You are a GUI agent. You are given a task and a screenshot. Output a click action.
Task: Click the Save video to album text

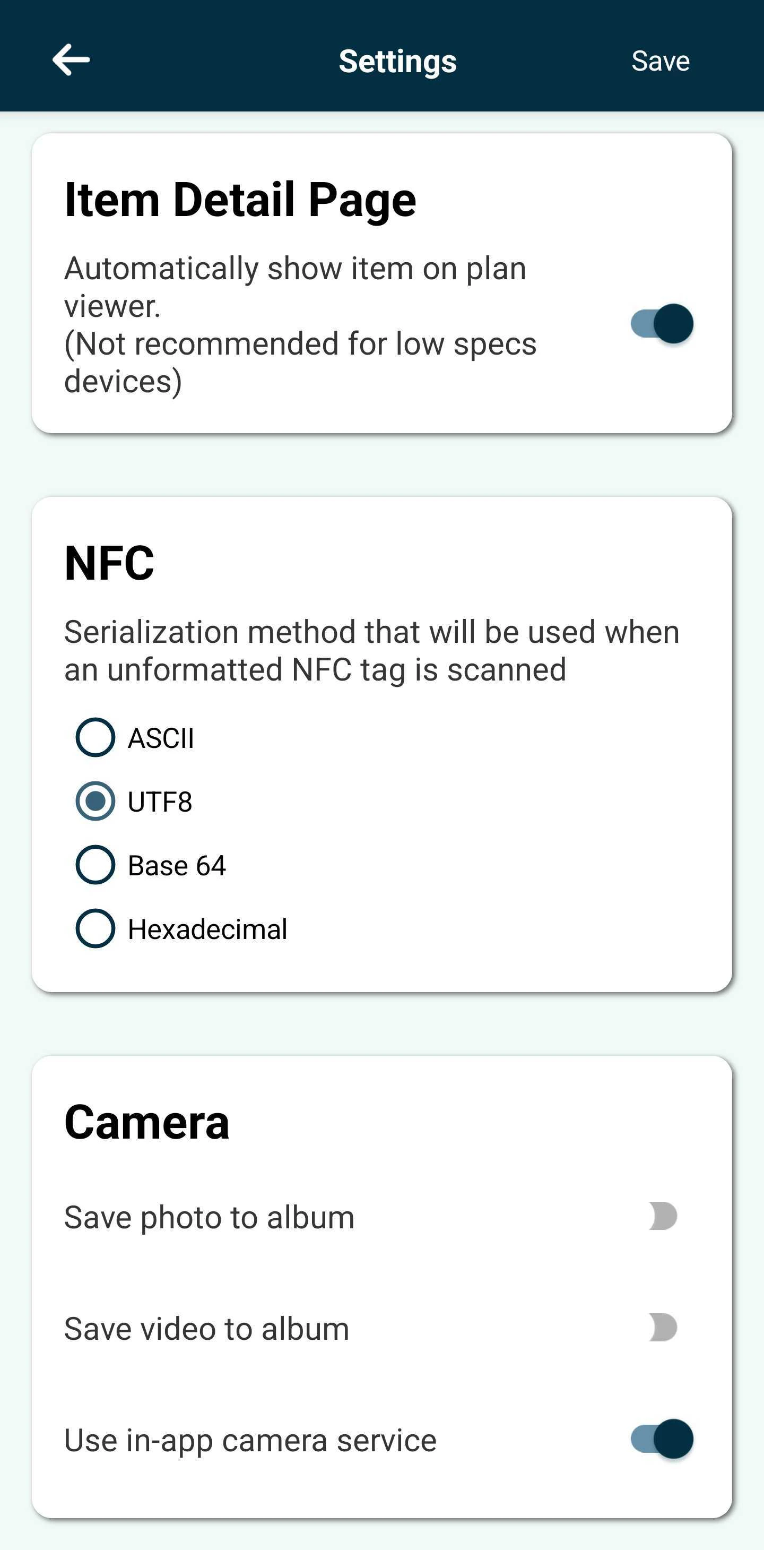(x=206, y=1328)
